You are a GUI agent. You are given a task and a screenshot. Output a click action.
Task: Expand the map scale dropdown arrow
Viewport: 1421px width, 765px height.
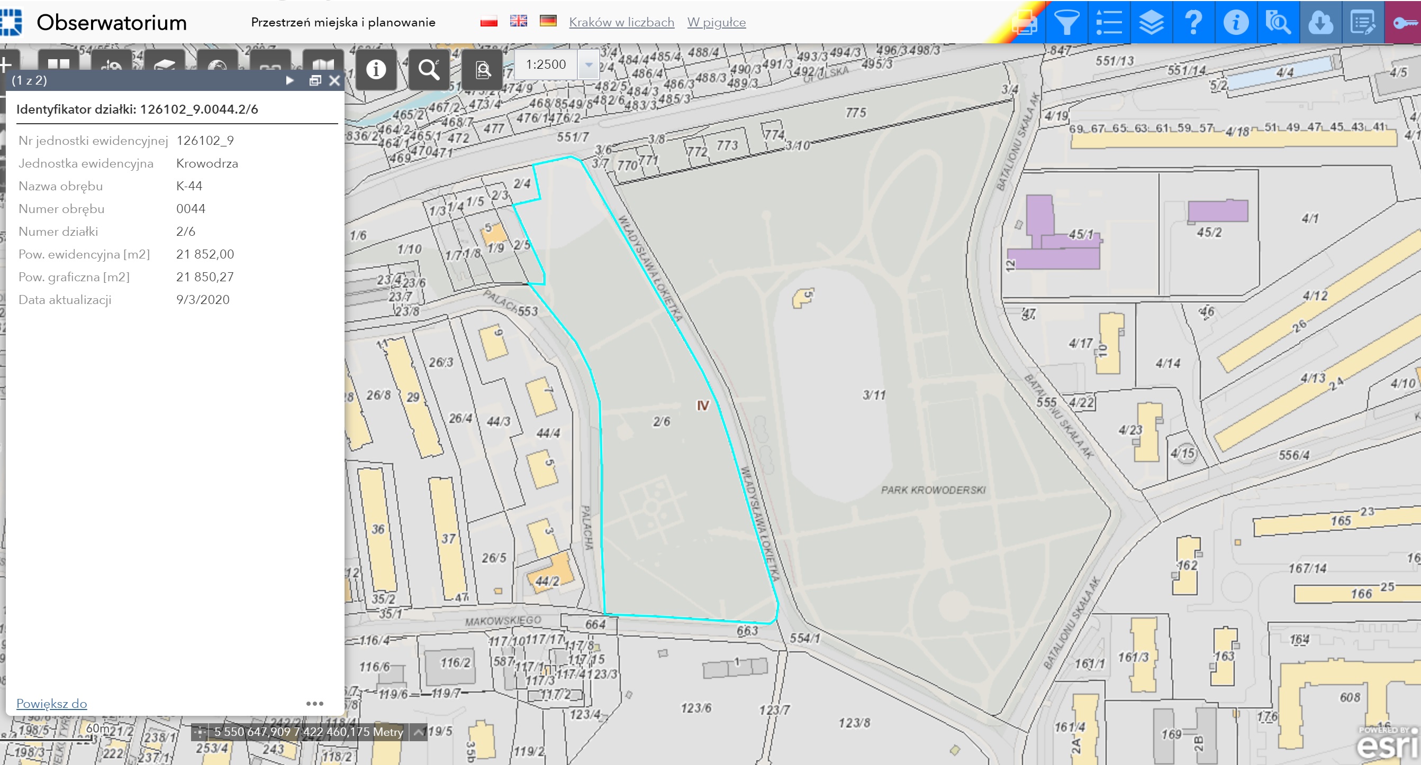(x=589, y=64)
